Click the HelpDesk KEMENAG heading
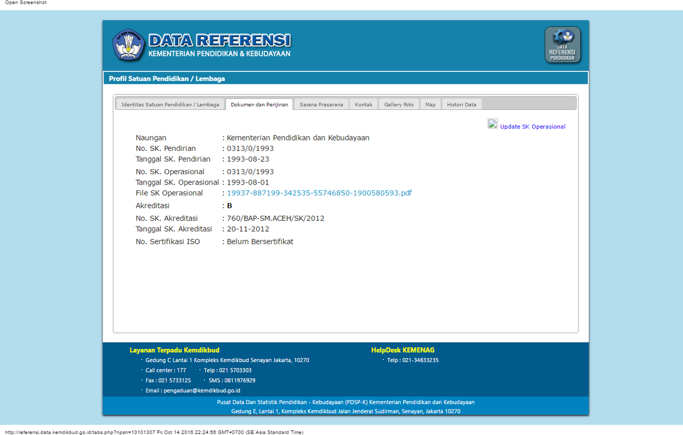 (403, 350)
